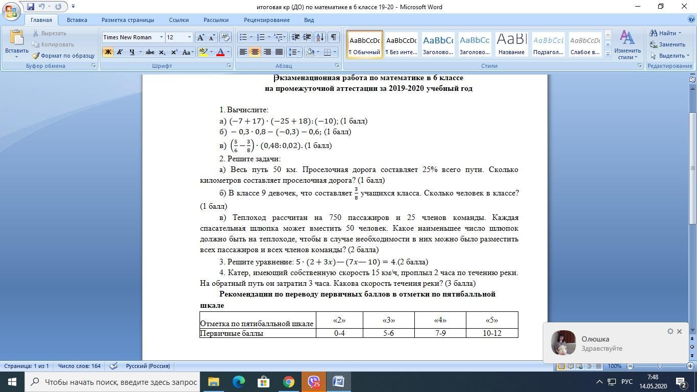Click the Office button

(11, 10)
